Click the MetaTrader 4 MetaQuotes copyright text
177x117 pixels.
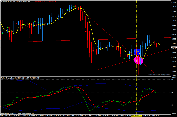18,113
